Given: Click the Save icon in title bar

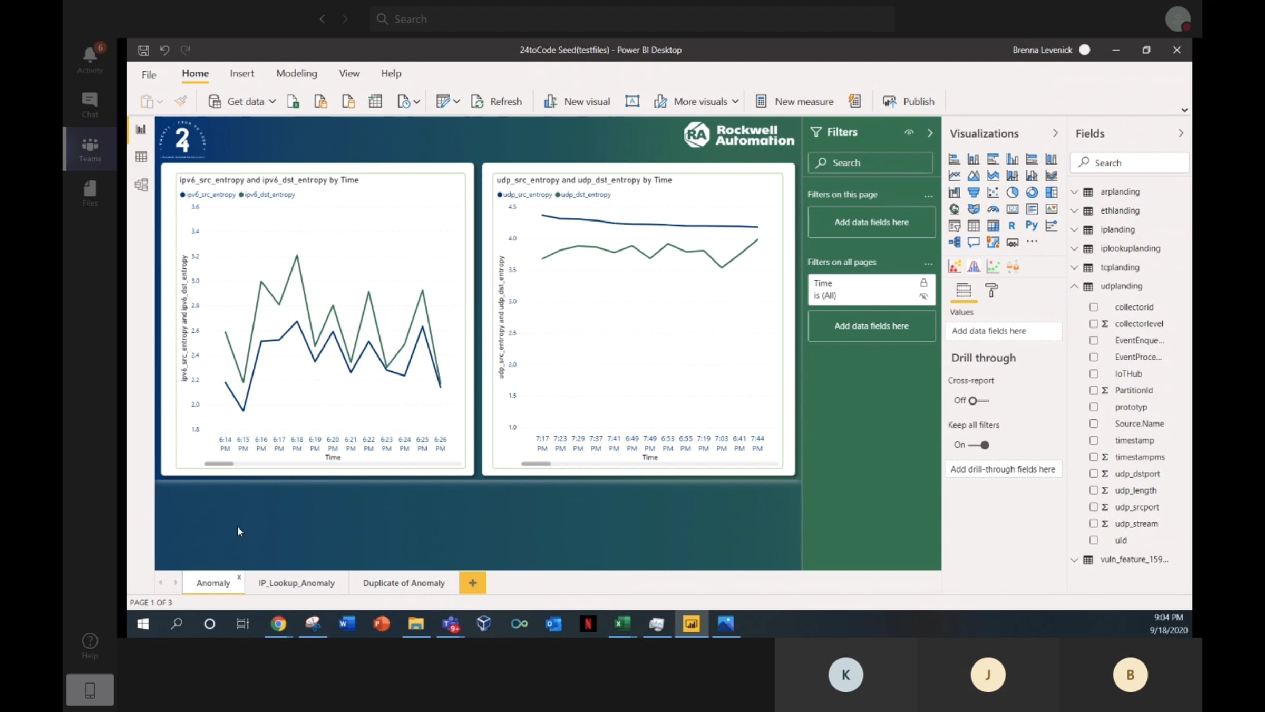Looking at the screenshot, I should 143,50.
